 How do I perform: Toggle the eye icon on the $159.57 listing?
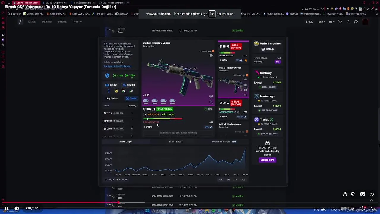(x=245, y=79)
